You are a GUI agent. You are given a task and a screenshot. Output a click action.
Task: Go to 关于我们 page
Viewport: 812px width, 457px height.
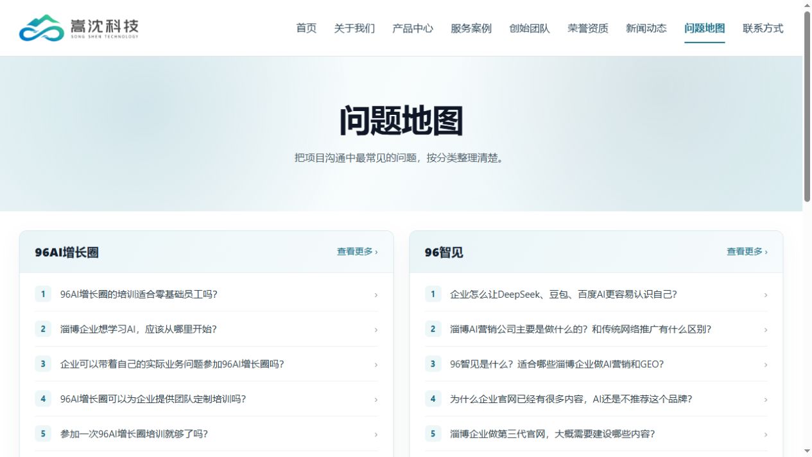354,28
